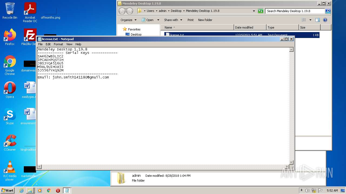Open Notepad File menu
Screen dimensions: 346x194
(40, 44)
